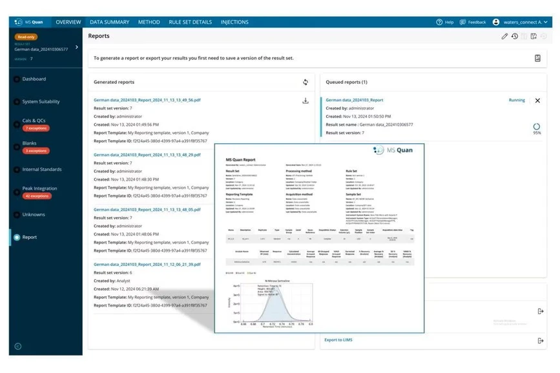Select the edit pencil icon above Reports
This screenshot has height=373, width=560.
[x=505, y=37]
